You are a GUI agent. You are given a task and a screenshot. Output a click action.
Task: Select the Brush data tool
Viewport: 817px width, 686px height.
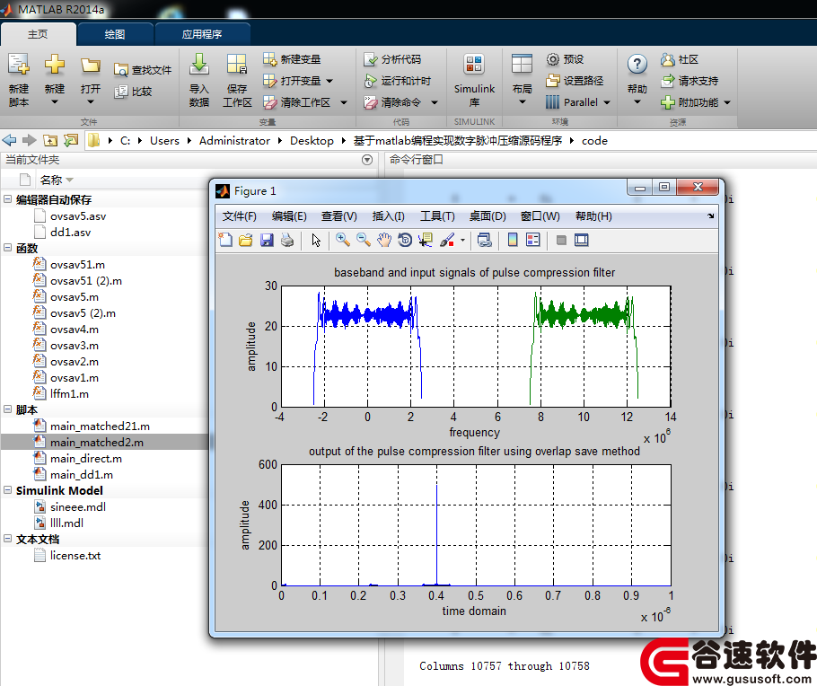coord(446,240)
